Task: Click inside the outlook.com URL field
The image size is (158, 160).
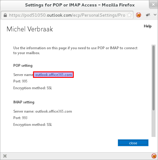Action: coord(67,15)
